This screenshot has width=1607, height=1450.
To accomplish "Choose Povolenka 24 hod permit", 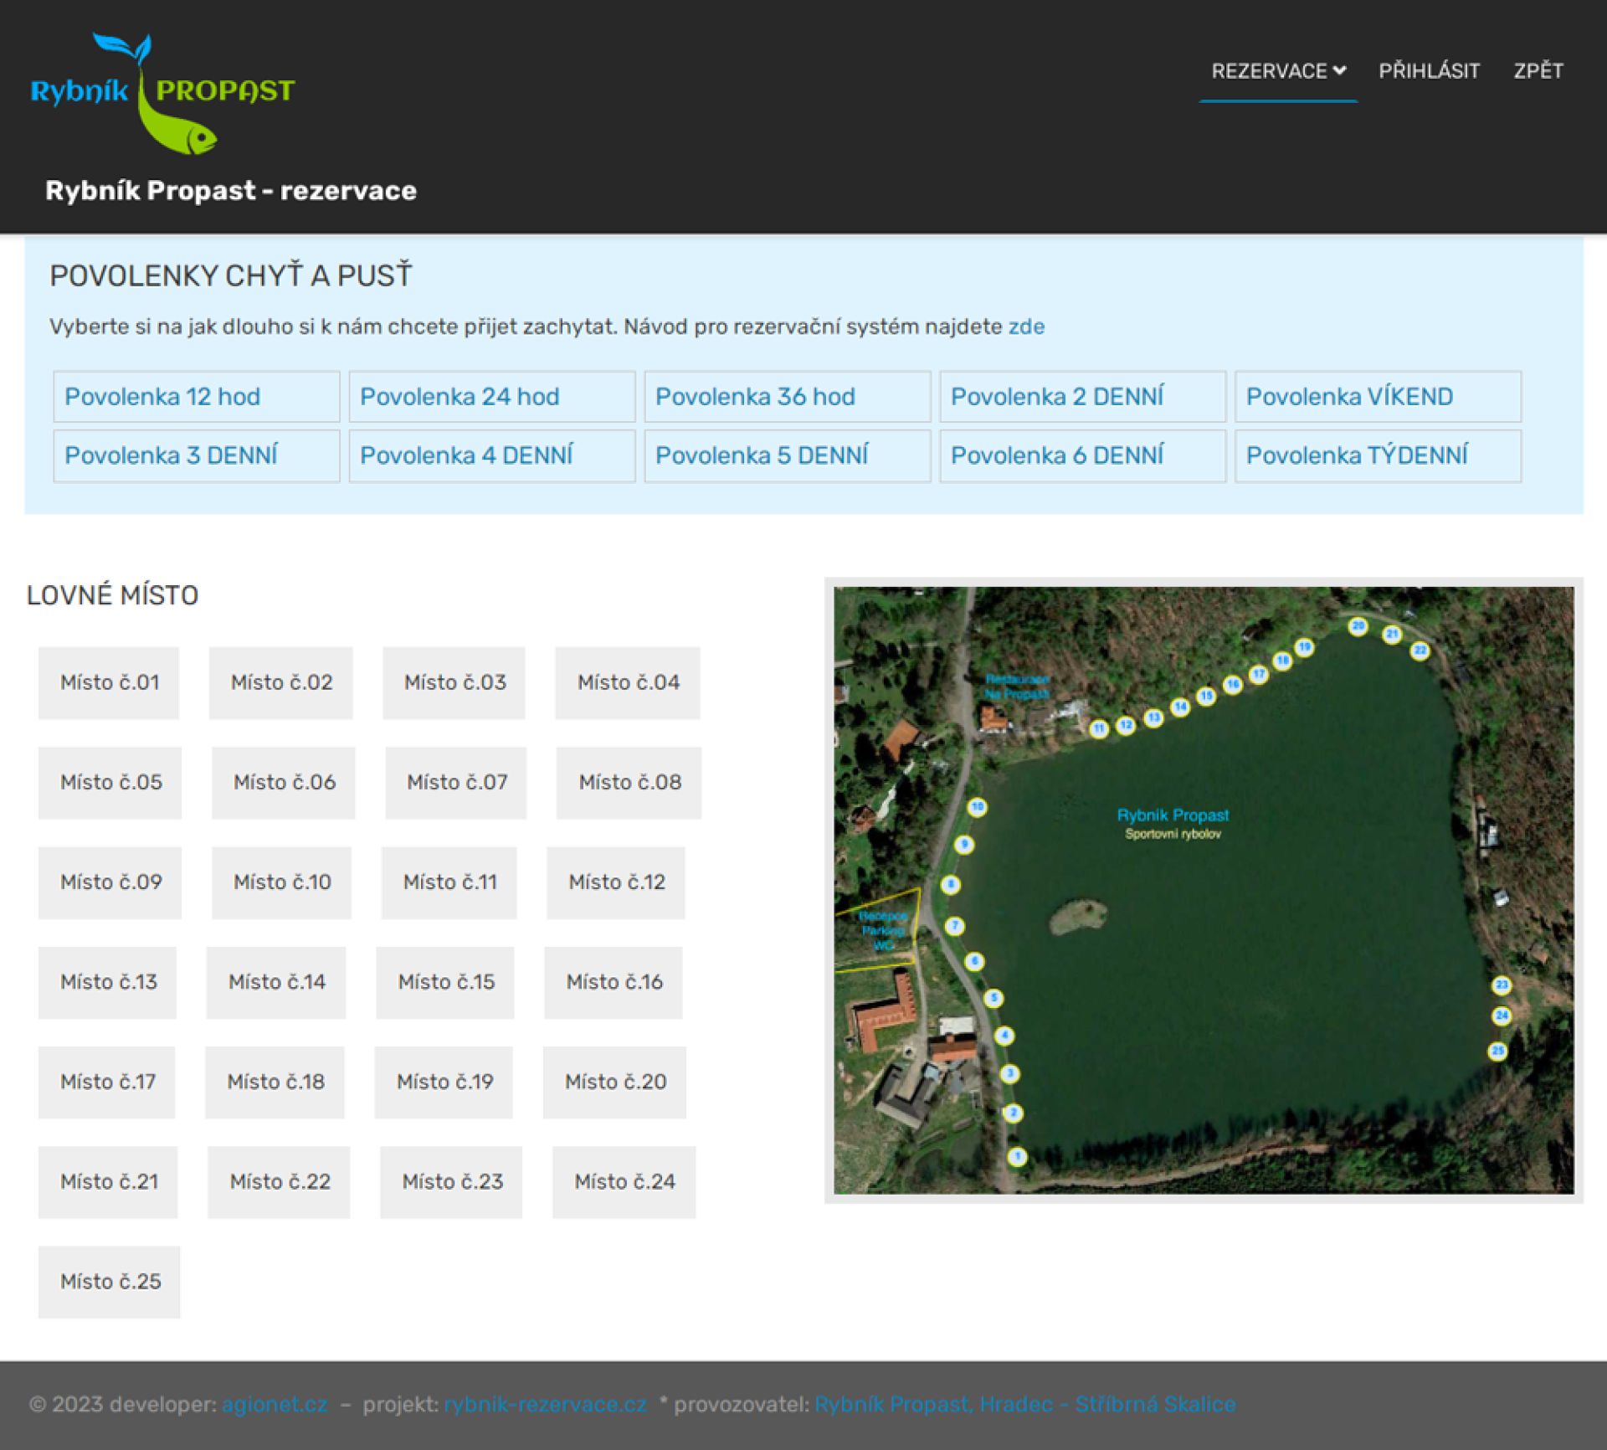I will coord(491,397).
